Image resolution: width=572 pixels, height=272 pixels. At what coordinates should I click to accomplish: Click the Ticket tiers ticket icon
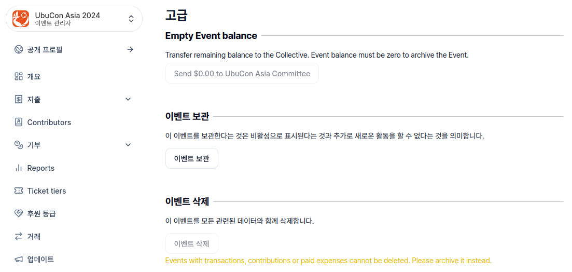coord(19,191)
